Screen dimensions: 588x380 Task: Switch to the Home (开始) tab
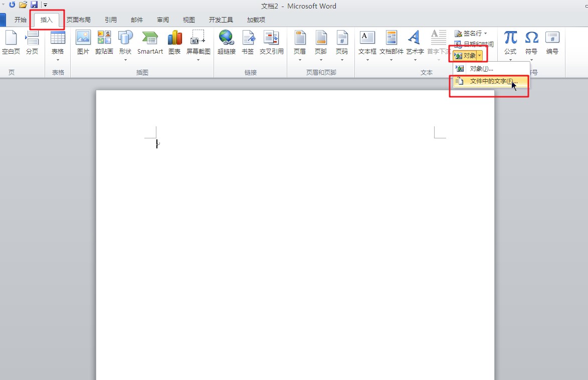[20, 20]
